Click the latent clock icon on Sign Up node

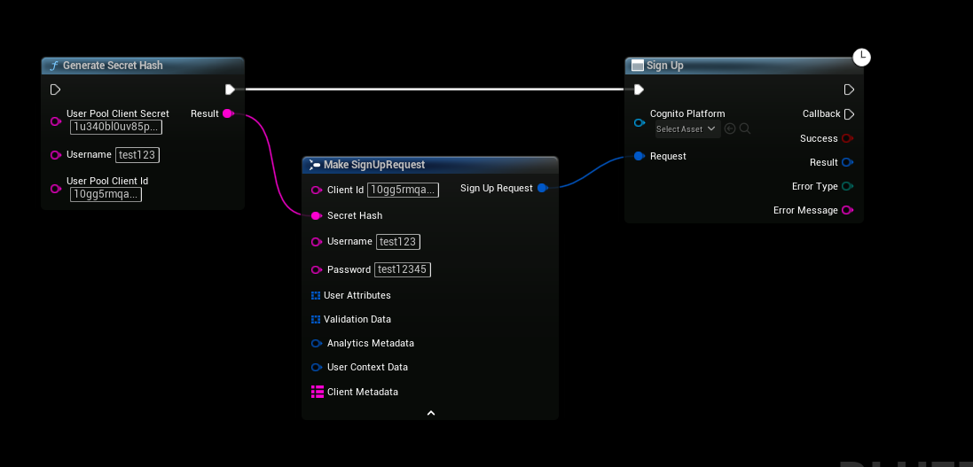861,58
